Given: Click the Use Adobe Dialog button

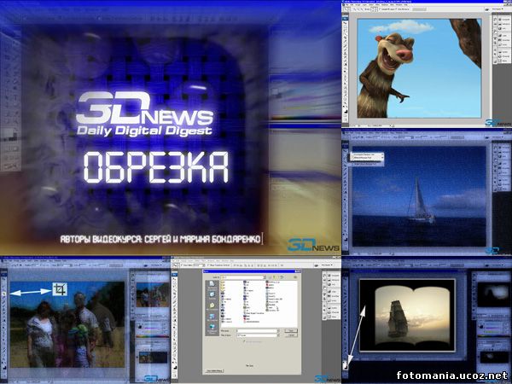Looking at the screenshot, I should tap(215, 371).
